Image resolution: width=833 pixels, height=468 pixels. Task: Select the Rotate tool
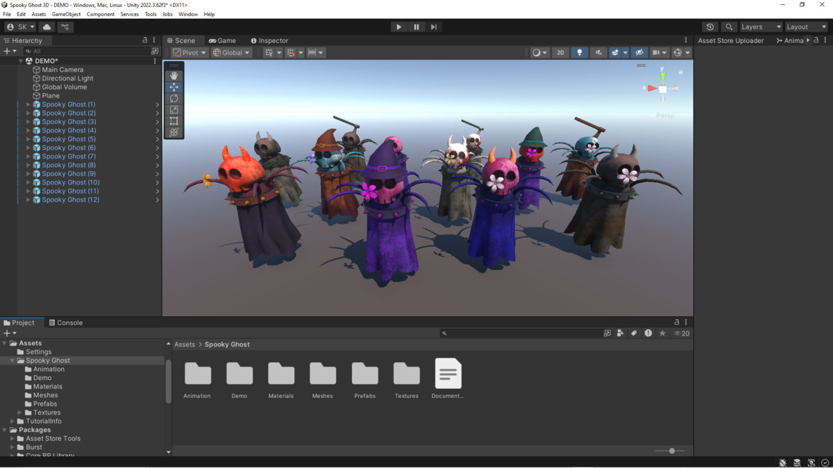(x=174, y=98)
